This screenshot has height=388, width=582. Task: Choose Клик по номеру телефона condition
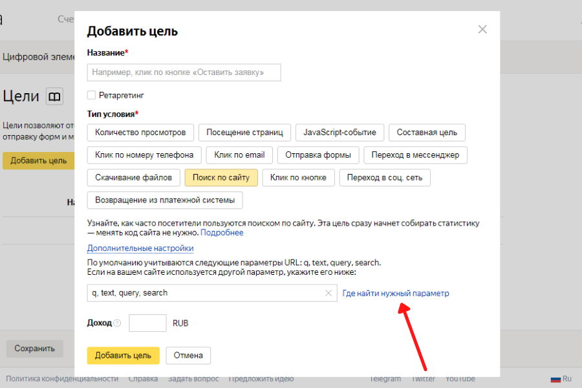[x=144, y=155]
